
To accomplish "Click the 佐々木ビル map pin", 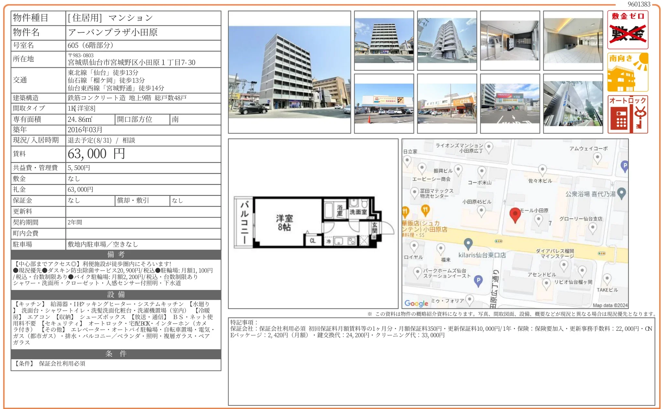I will [x=542, y=170].
